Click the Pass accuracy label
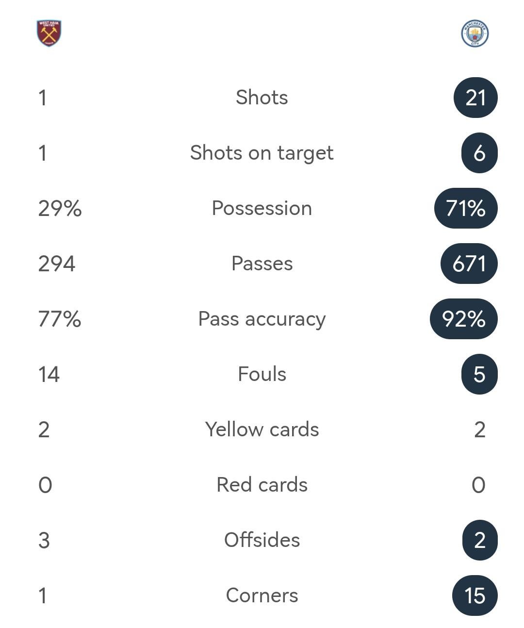Screen dimensions: 524x628 click(262, 319)
